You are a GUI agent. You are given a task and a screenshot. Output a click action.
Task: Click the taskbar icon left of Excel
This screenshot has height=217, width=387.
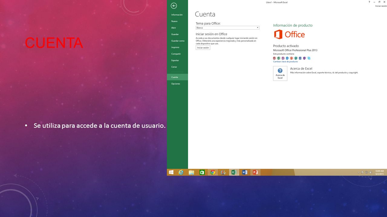[x=223, y=172]
